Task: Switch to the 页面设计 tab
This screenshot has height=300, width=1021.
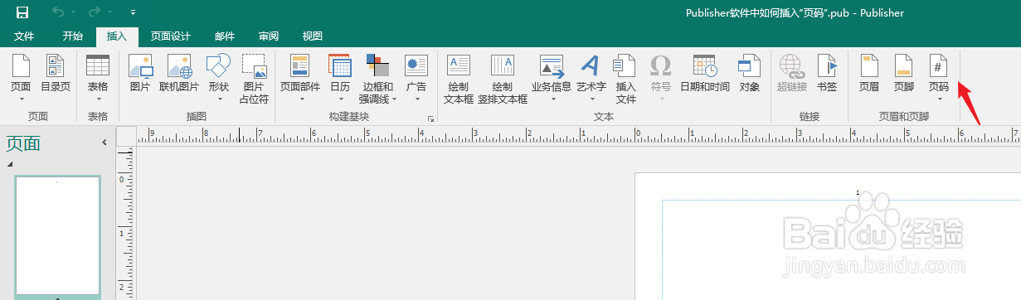Action: 170,36
